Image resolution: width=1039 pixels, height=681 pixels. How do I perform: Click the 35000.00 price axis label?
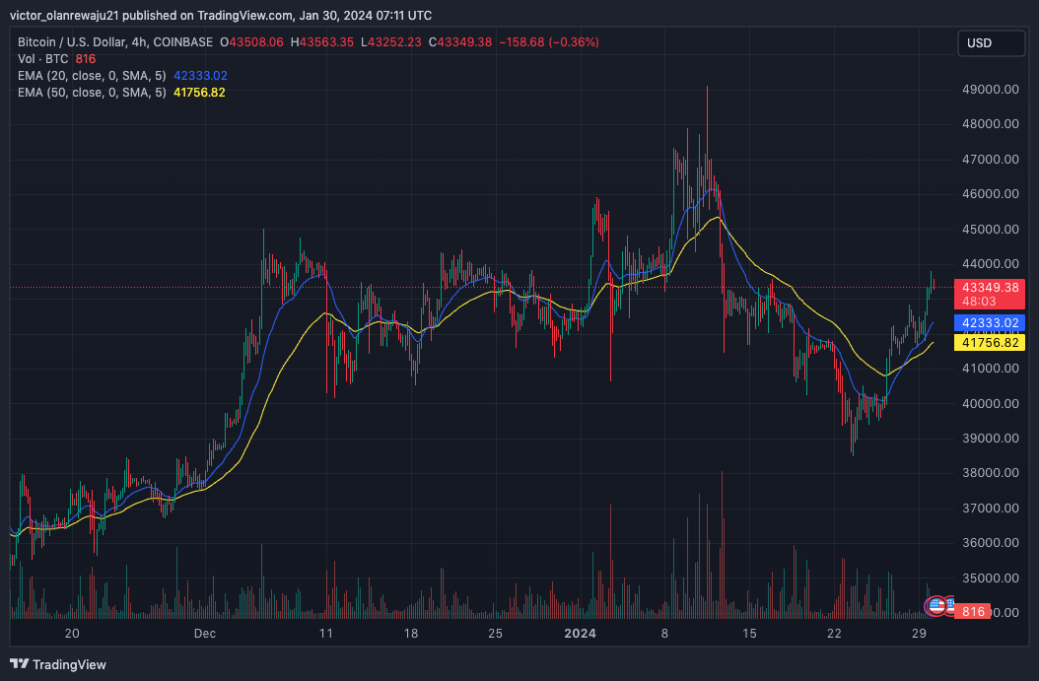click(990, 578)
